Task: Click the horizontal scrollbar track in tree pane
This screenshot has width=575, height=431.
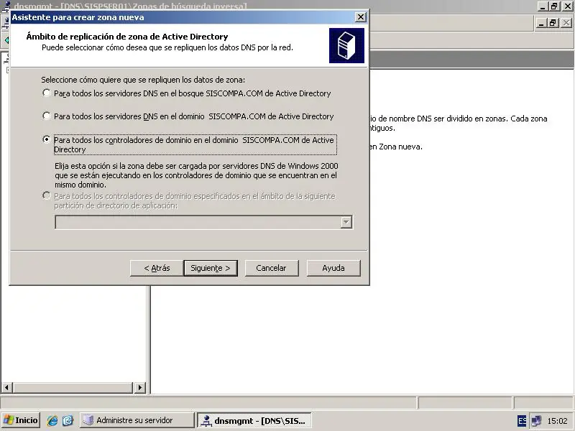Action: click(x=73, y=387)
